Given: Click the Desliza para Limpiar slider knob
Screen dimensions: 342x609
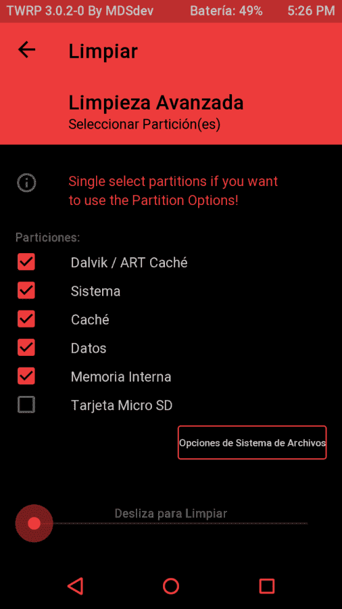Looking at the screenshot, I should [x=34, y=523].
